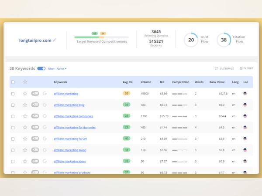Image resolution: width=262 pixels, height=196 pixels.
Task: Open the affiliate marketing keyword link
Action: point(66,94)
